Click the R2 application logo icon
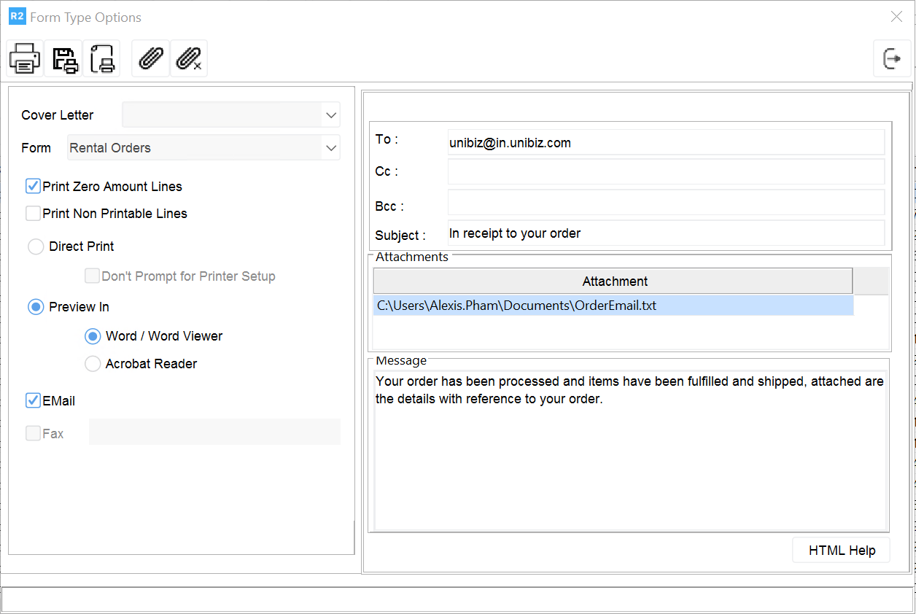916x614 pixels. 17,17
